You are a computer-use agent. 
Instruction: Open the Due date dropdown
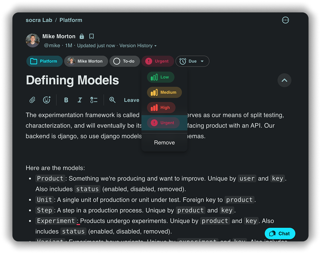click(x=192, y=61)
